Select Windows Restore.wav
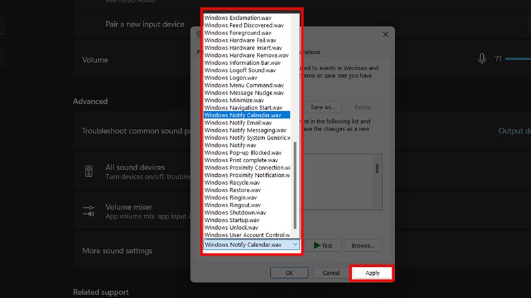Image resolution: width=531 pixels, height=298 pixels. [x=247, y=190]
